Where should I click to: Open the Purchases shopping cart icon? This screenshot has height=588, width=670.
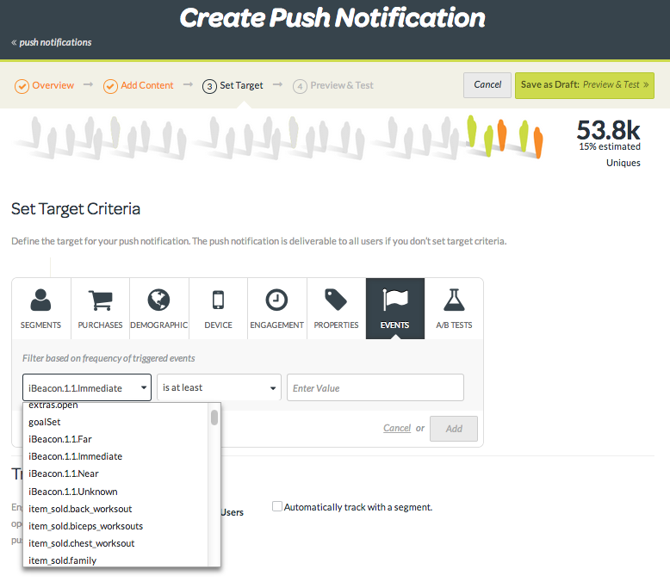[x=100, y=300]
